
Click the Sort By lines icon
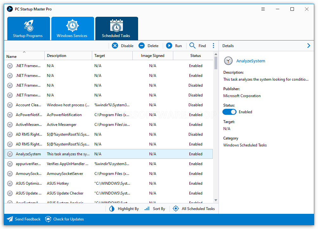tap(147, 209)
